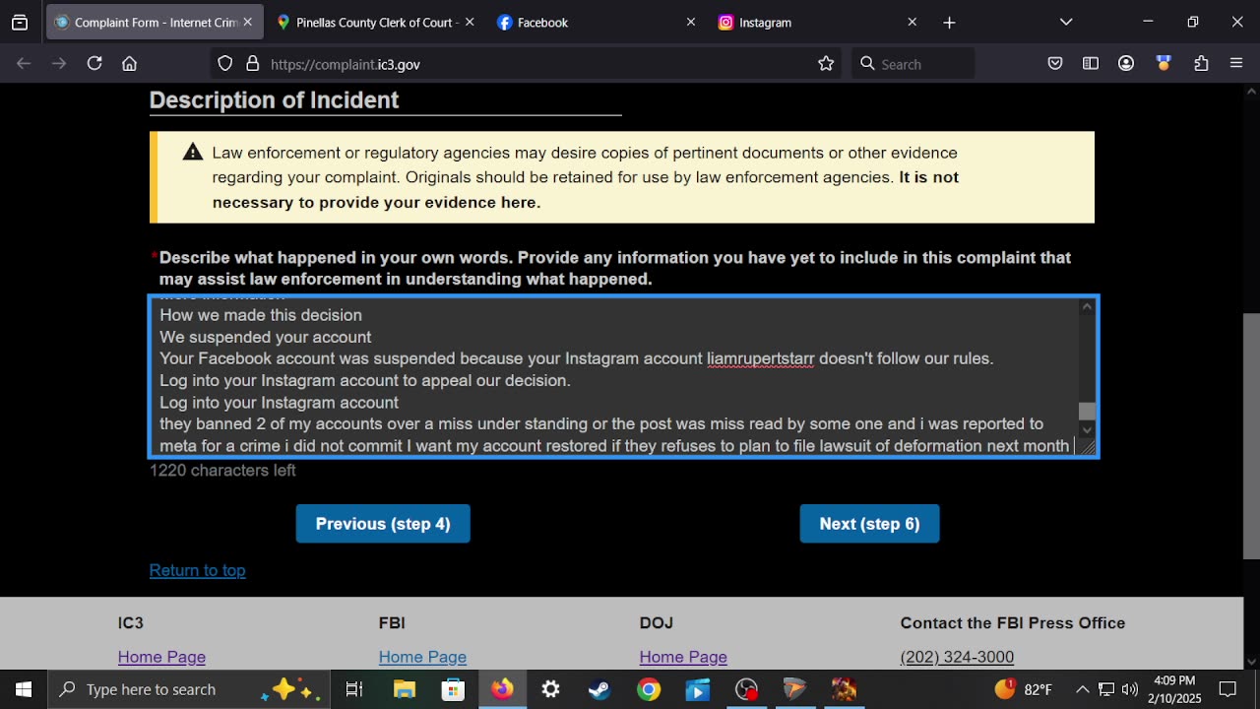Screen dimensions: 1260x709
Task: Open the Windows Start menu
Action: (24, 689)
